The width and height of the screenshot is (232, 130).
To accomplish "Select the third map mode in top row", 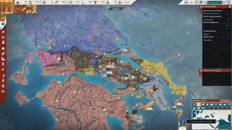I will pos(203,104).
